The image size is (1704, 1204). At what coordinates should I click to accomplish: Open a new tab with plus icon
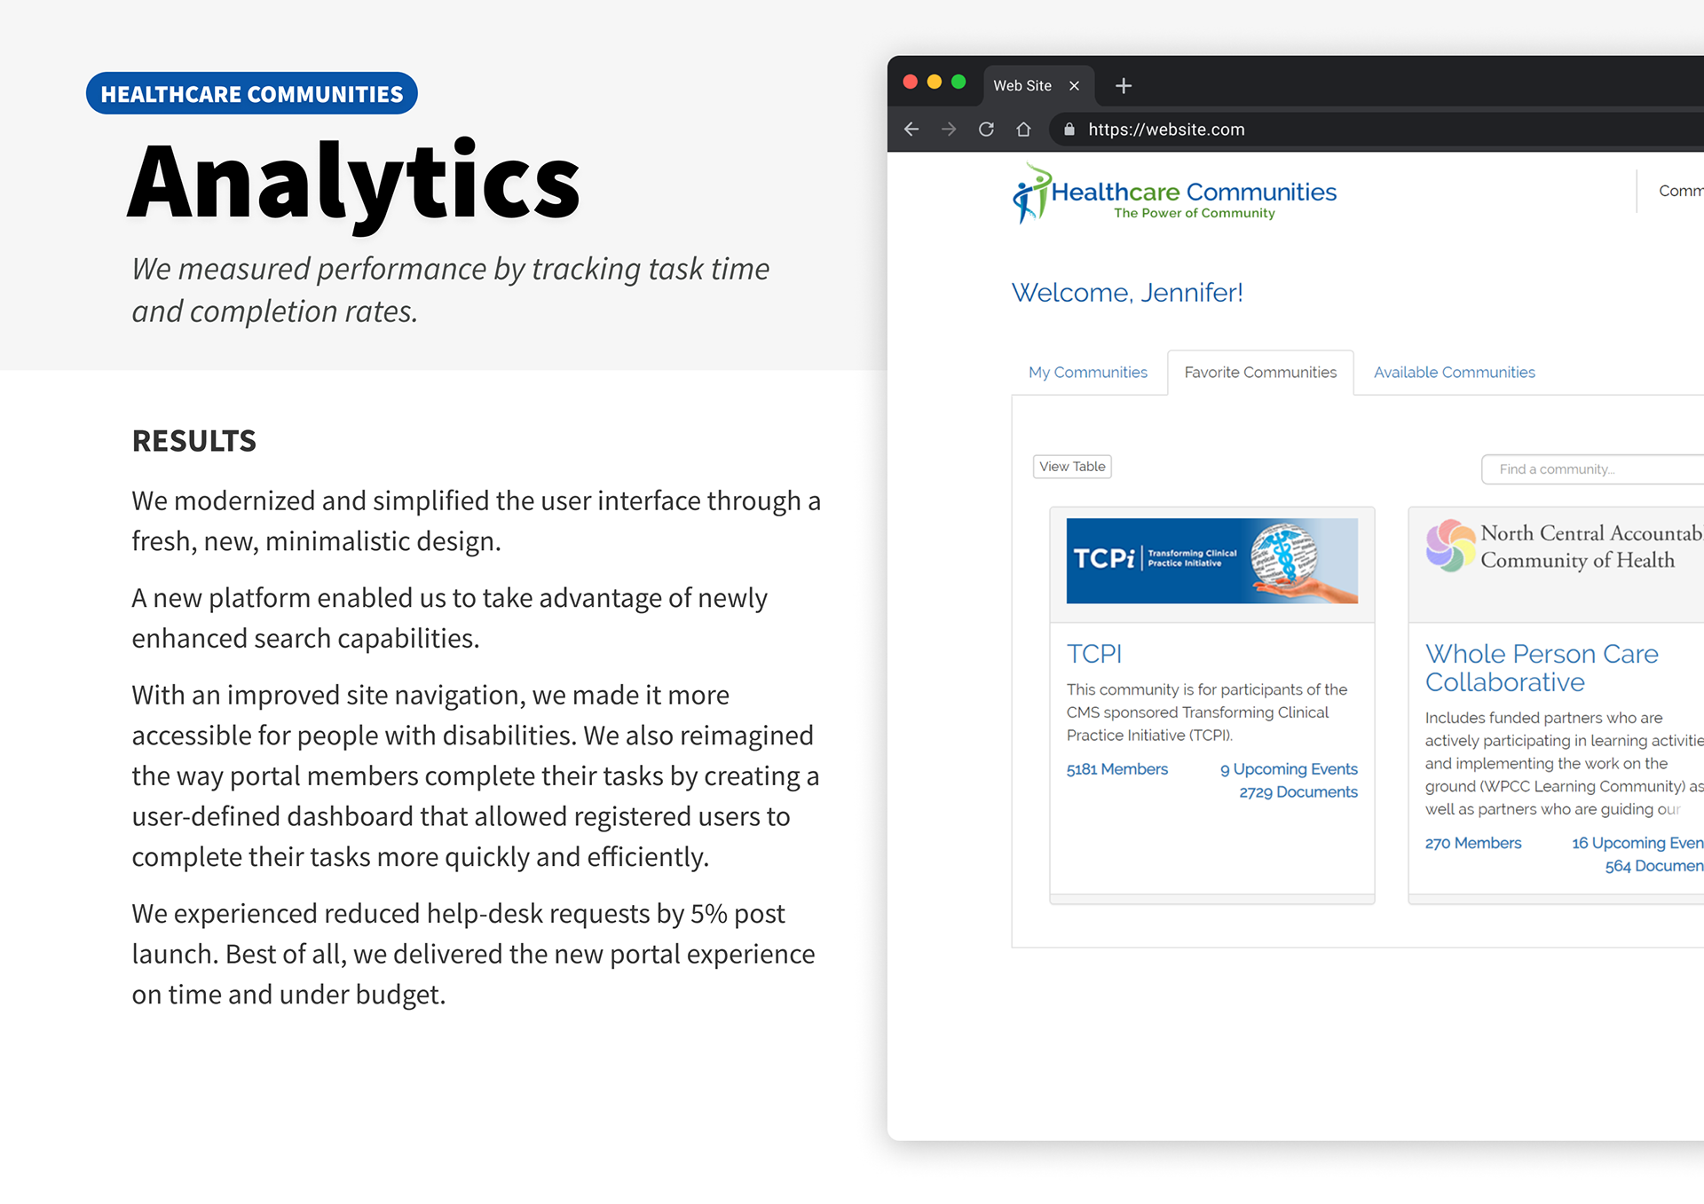click(1124, 86)
